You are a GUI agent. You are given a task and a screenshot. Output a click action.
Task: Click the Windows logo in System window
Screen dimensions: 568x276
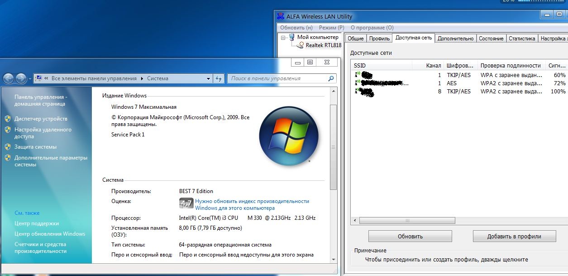289,136
